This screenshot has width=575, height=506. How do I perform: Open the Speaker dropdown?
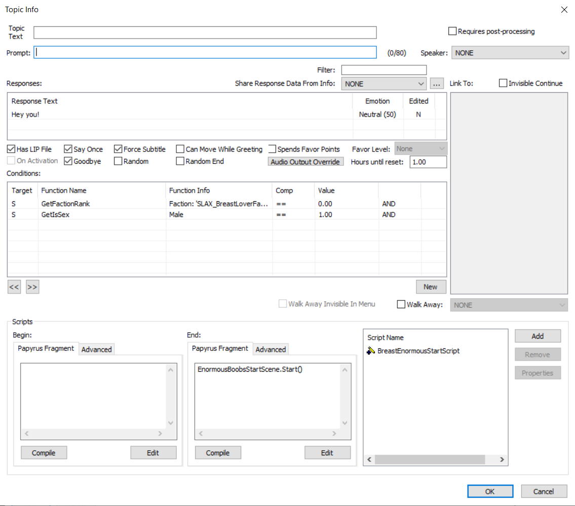[x=510, y=53]
